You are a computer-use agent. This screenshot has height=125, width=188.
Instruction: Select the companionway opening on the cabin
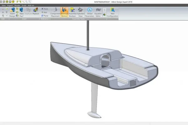106,61
